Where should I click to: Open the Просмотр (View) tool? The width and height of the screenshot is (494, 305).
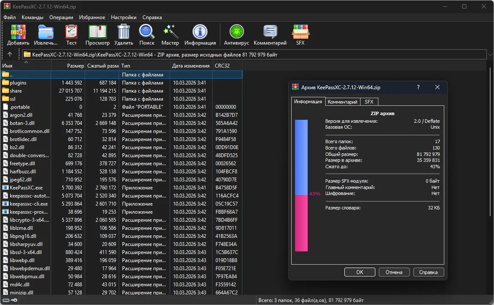pos(97,35)
